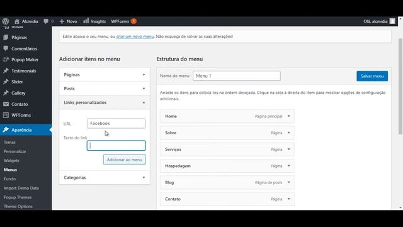Click the plus Novo icon
Viewport: 403px width, 227px height.
62,21
